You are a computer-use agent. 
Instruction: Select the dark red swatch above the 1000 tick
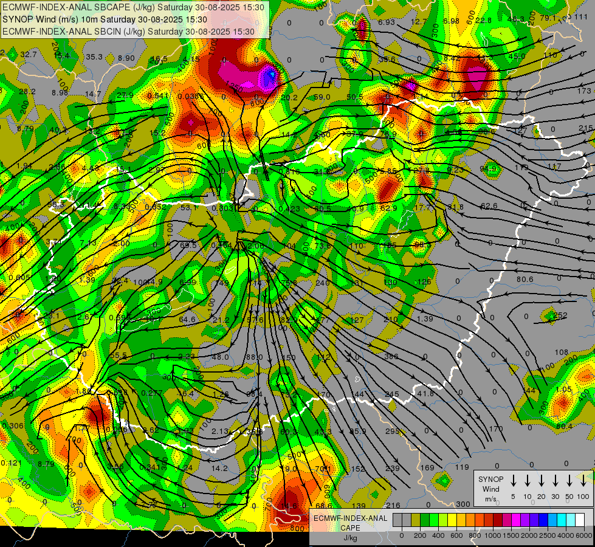coord(498,520)
